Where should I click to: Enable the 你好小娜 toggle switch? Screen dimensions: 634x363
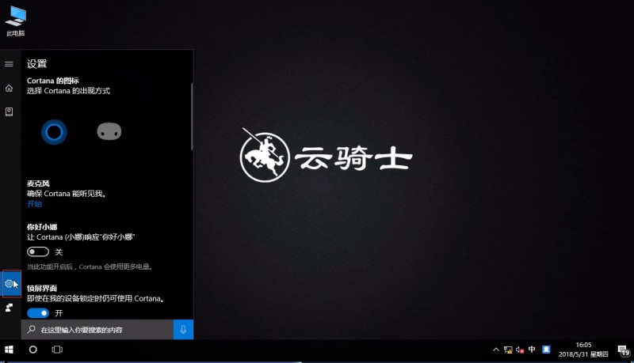[x=38, y=251]
